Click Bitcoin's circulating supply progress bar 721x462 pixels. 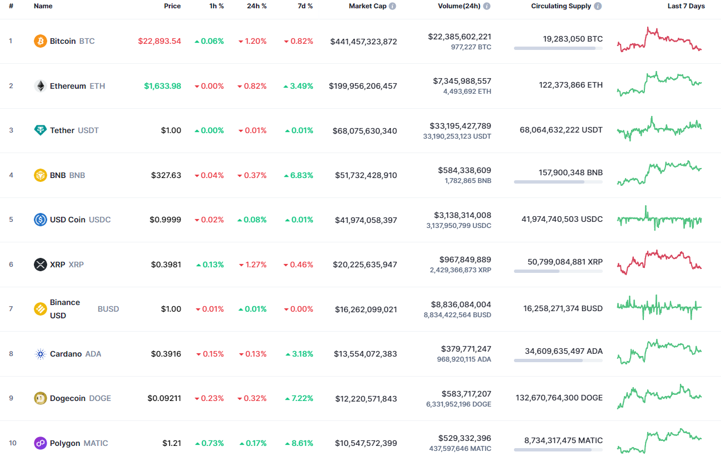tap(558, 49)
